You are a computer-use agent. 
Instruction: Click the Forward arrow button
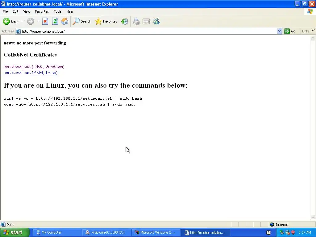coord(31,21)
